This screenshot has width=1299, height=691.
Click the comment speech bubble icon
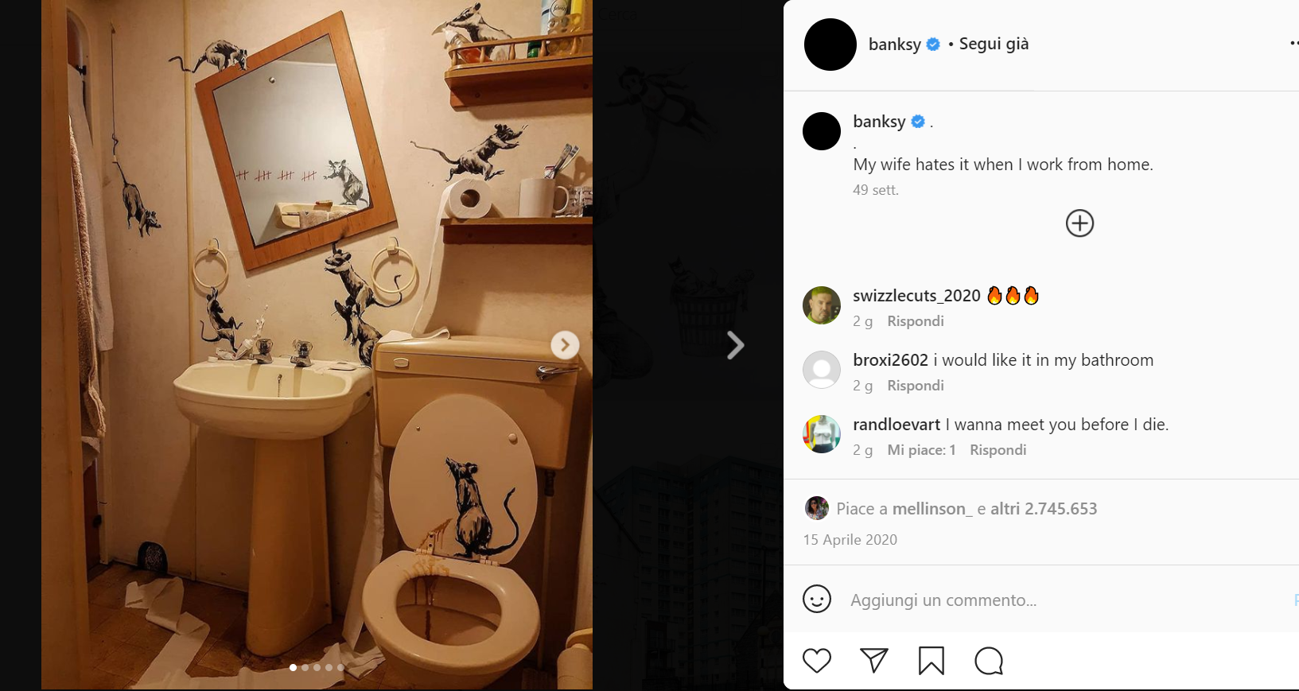click(989, 661)
